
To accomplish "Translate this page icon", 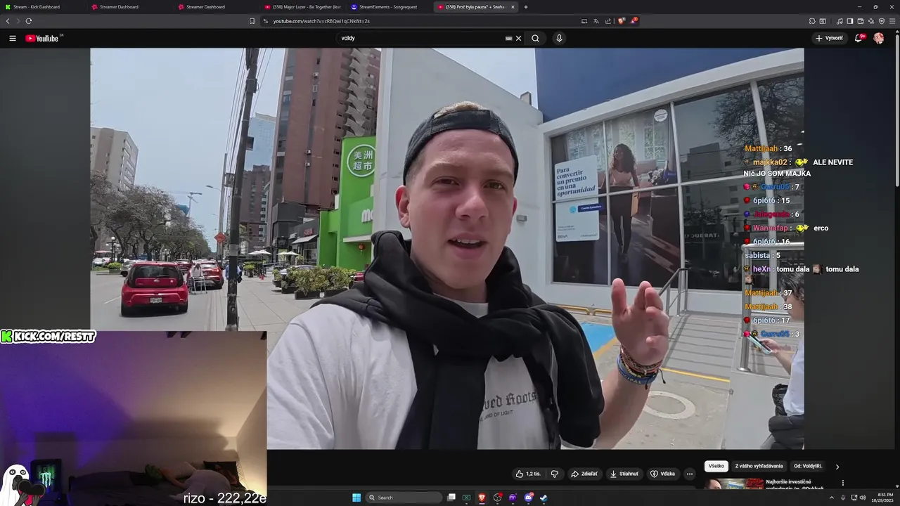I will point(596,21).
